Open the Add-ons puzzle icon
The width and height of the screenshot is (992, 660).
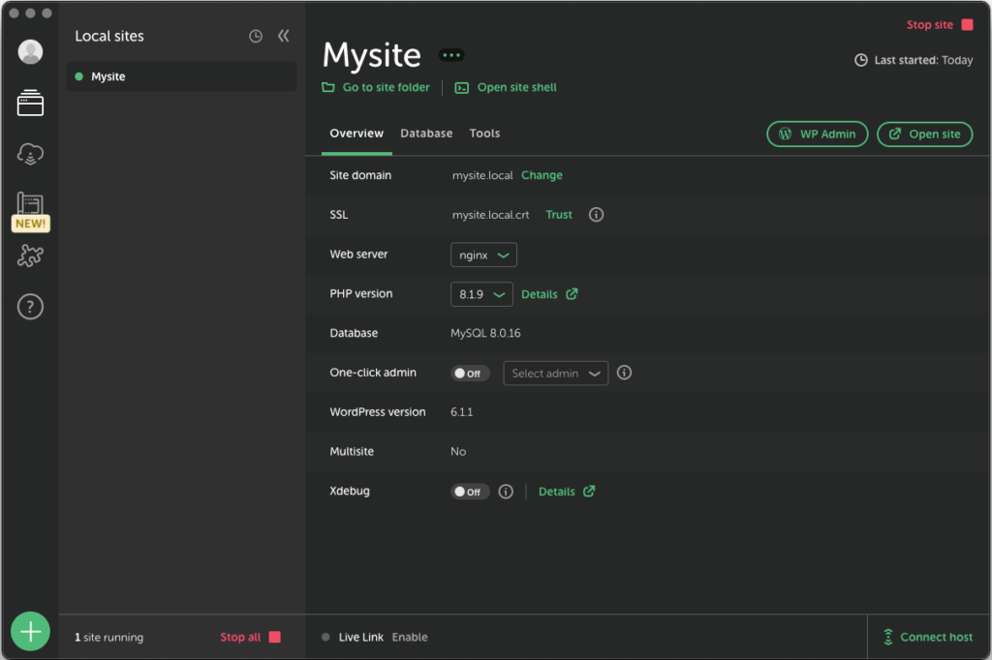point(30,255)
